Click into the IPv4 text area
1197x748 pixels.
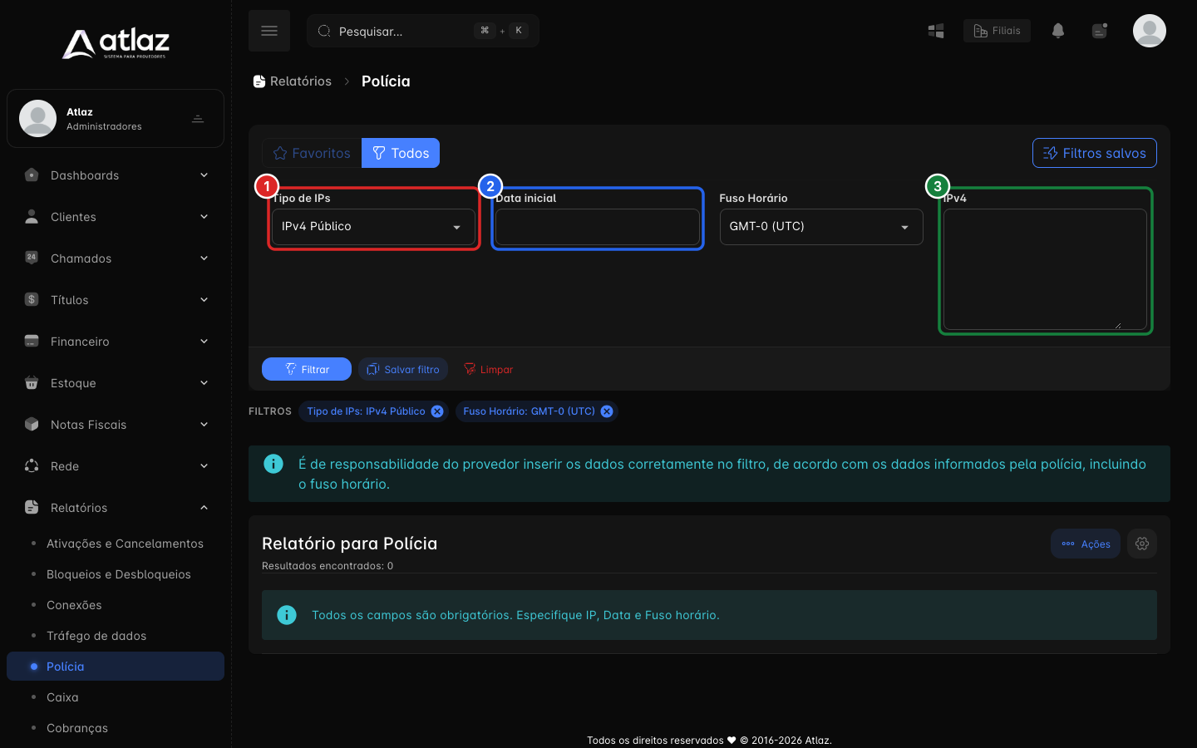(x=1045, y=269)
